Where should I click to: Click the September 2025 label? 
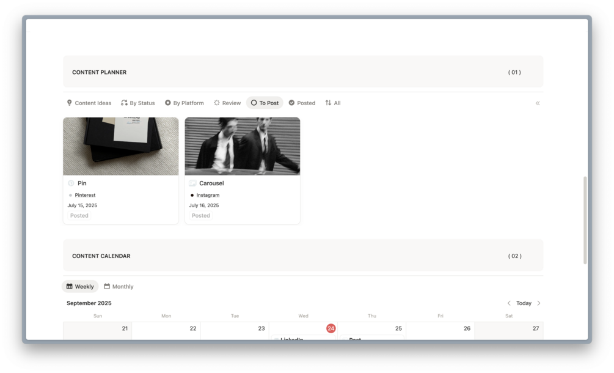click(x=89, y=303)
